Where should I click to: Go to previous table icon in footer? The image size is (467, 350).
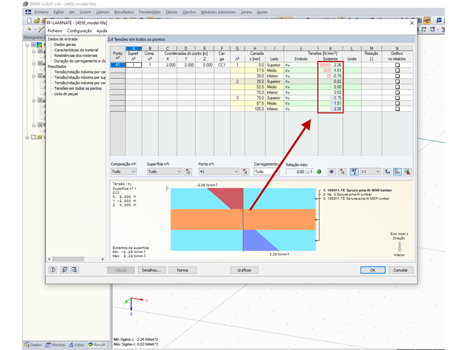tap(65, 270)
